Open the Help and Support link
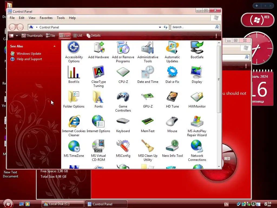 (x=29, y=59)
